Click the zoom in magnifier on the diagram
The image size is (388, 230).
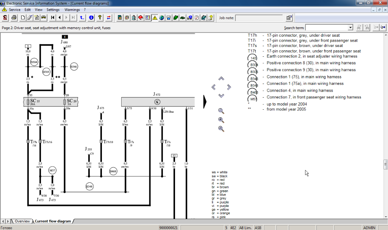point(221,120)
